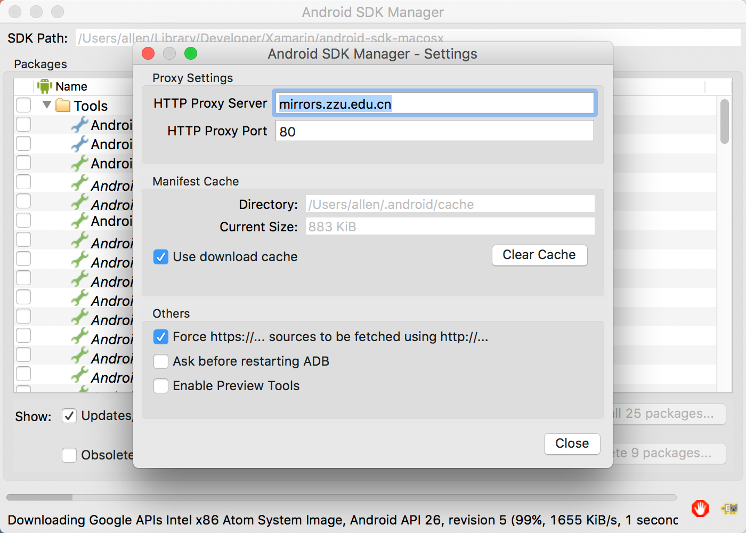
Task: Toggle the Obsolete checkbox in main window
Action: [x=69, y=455]
